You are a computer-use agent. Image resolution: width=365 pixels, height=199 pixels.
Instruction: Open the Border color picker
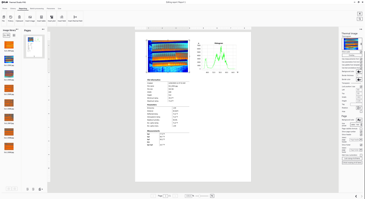pos(359,79)
